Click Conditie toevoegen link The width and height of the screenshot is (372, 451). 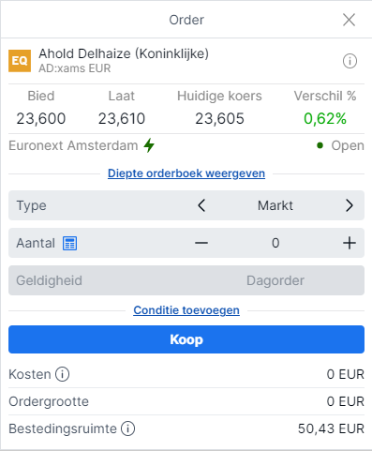[186, 310]
